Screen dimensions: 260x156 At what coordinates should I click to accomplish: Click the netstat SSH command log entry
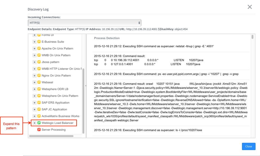point(154,46)
